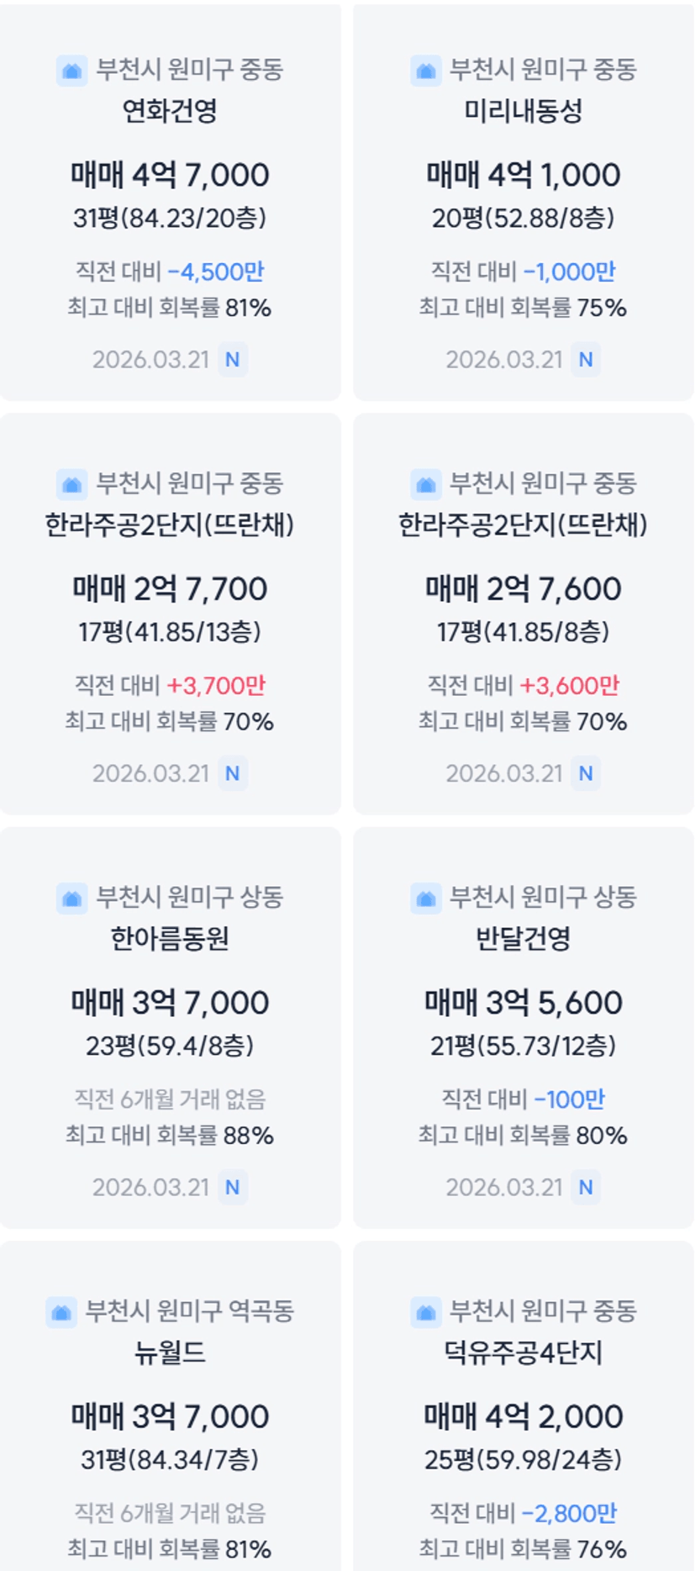The height and width of the screenshot is (1571, 695).
Task: Click the N badge on the 연화건영 card
Action: coord(233,360)
